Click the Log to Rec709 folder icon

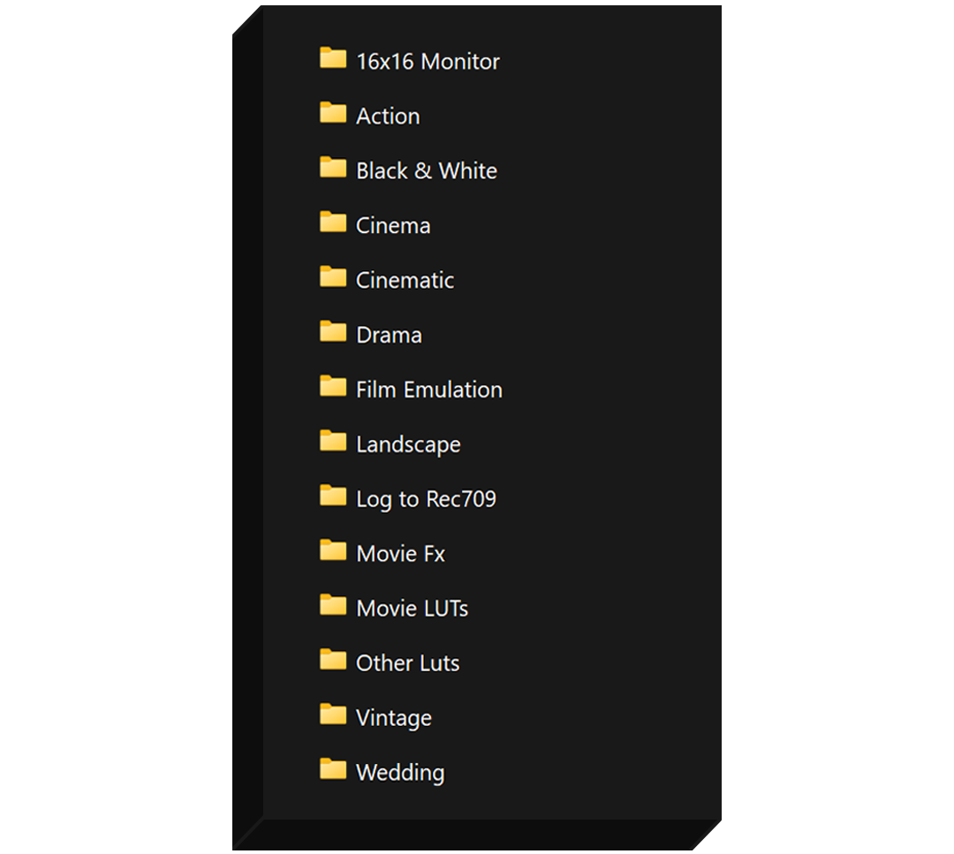point(333,496)
